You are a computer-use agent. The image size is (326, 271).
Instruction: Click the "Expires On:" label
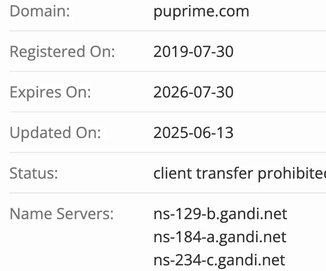coord(50,92)
